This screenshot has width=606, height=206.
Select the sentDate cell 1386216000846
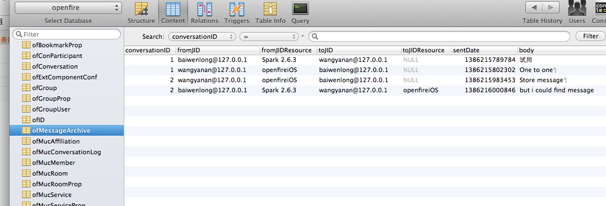coord(490,90)
